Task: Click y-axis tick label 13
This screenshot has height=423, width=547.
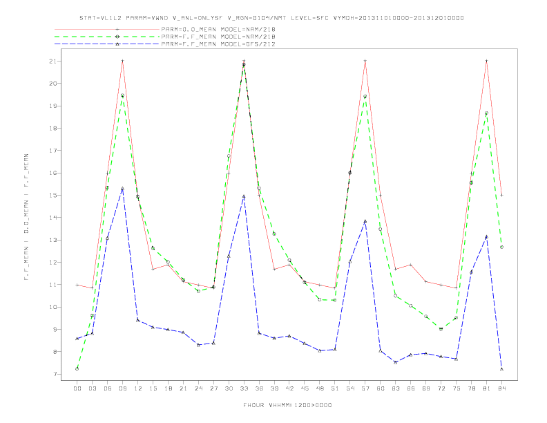Action: (x=53, y=240)
